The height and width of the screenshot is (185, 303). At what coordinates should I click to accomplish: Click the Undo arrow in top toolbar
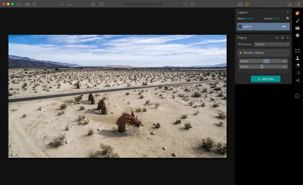coord(185,4)
